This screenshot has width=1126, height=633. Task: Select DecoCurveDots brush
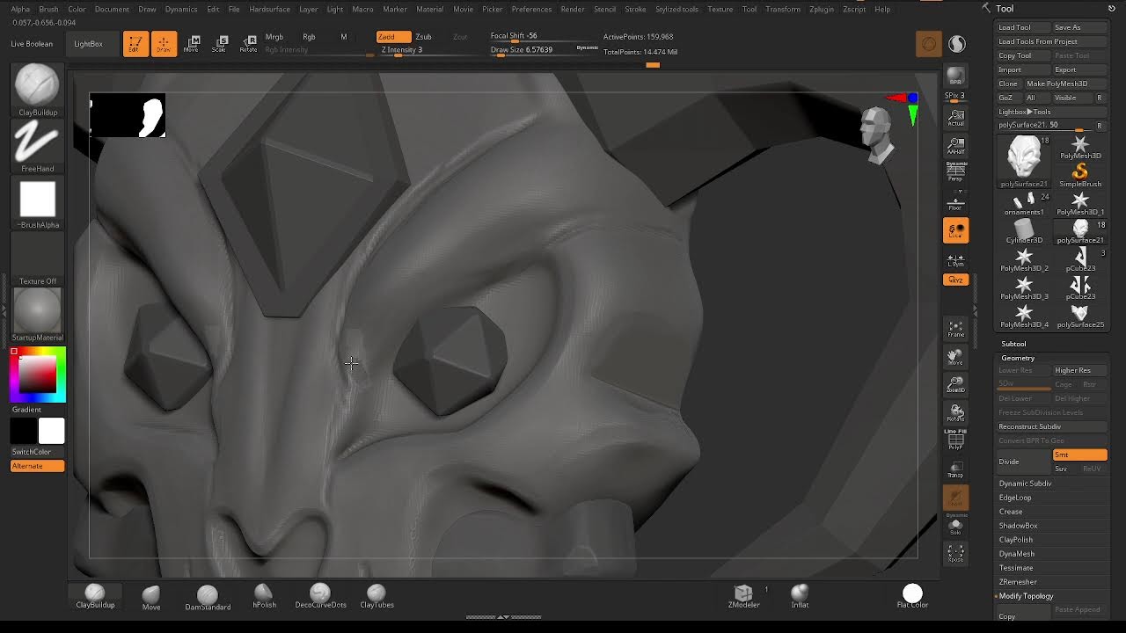[320, 597]
